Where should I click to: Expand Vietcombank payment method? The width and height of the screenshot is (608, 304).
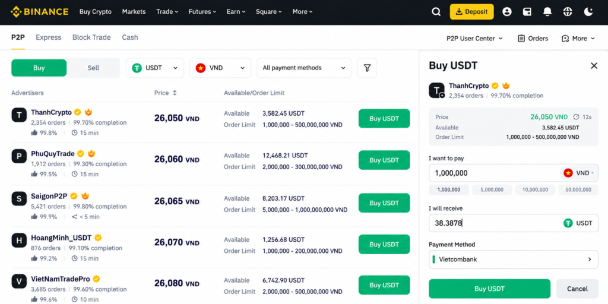[x=514, y=259]
